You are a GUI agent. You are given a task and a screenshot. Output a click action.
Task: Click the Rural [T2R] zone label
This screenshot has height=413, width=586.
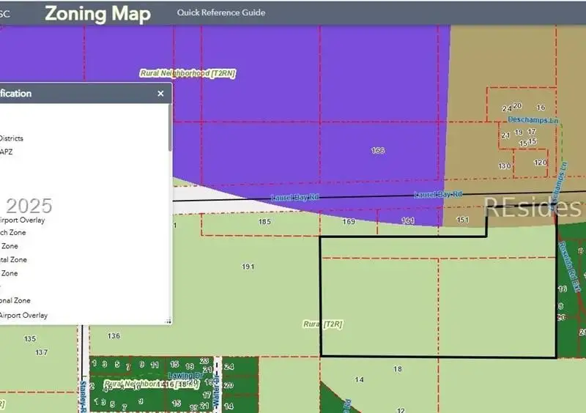(323, 324)
